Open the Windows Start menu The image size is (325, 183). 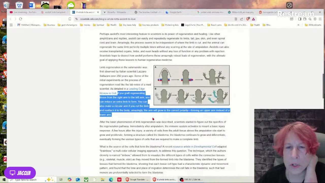click(4, 180)
